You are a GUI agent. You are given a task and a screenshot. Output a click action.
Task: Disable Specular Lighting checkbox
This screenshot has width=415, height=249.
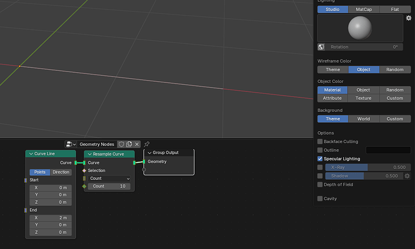click(x=320, y=159)
